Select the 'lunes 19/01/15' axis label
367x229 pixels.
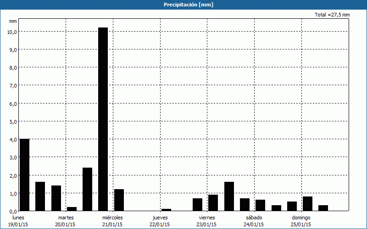(19, 221)
